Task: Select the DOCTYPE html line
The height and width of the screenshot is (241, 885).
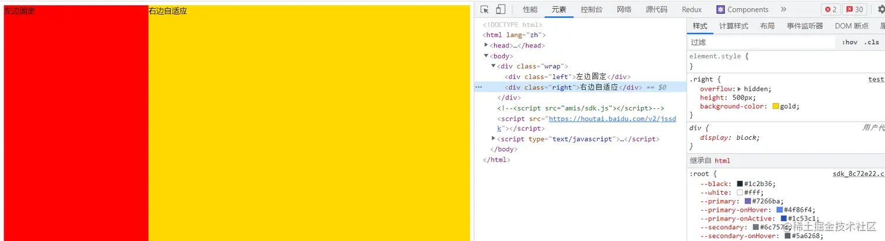Action: pos(512,25)
